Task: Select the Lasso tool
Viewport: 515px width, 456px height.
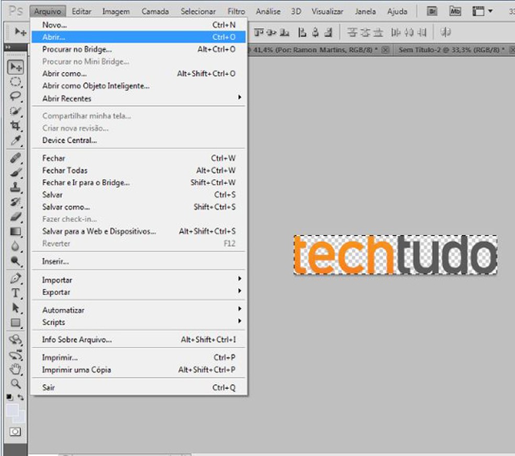Action: coord(15,96)
